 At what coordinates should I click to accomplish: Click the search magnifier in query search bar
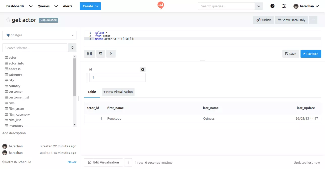click(x=259, y=6)
